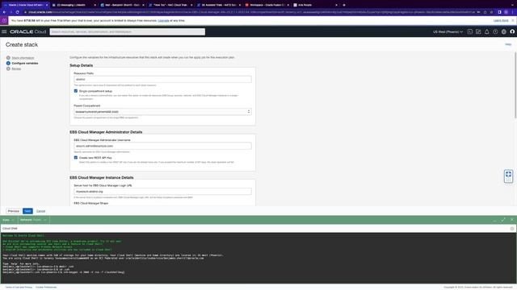The width and height of the screenshot is (517, 290).
Task: Maximize the Cloud Shell panel with expand icon
Action: [x=503, y=220]
